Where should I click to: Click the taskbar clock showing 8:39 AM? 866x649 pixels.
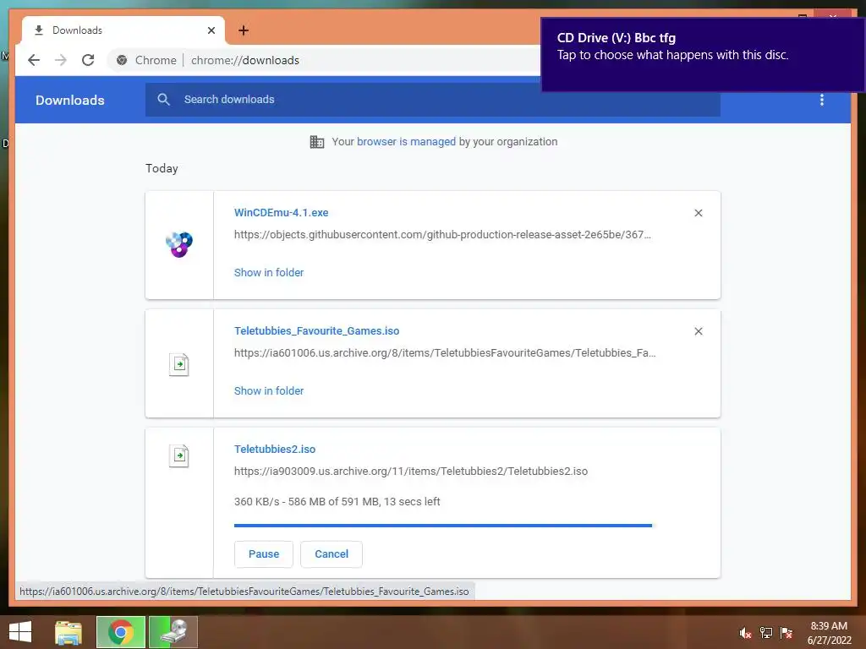(829, 633)
